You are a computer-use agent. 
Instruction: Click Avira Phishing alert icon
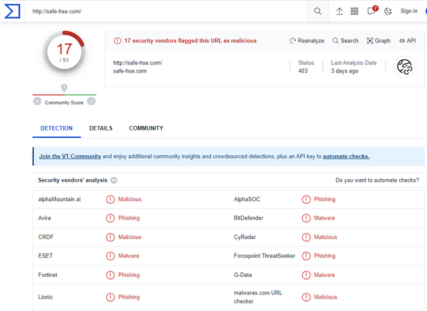[x=110, y=218]
